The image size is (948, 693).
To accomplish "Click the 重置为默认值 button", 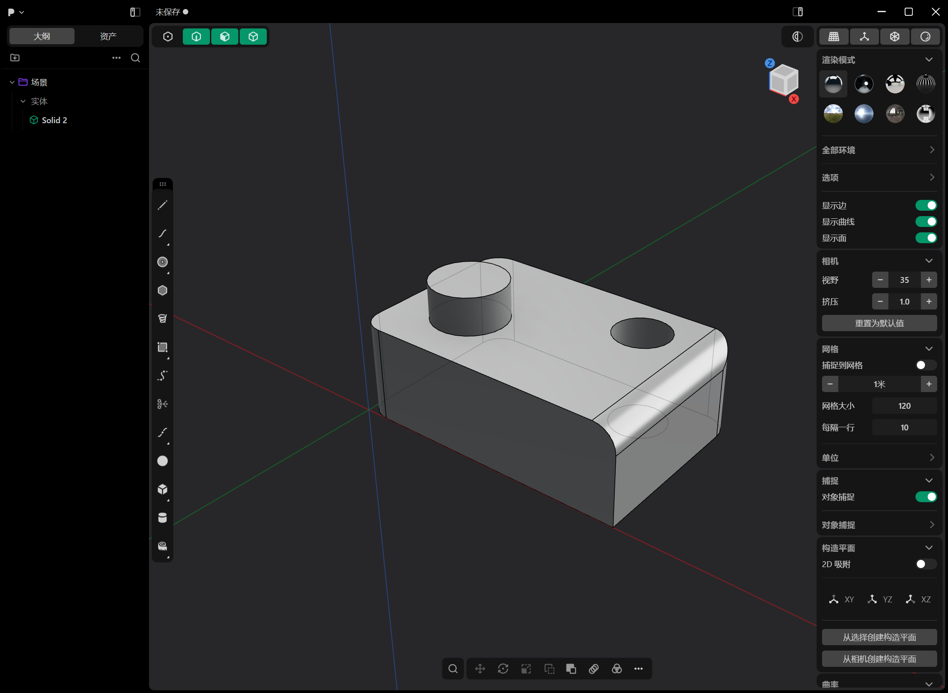I will pyautogui.click(x=879, y=323).
